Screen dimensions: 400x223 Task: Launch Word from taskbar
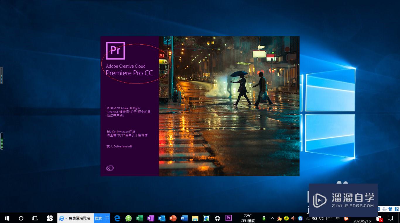184,218
